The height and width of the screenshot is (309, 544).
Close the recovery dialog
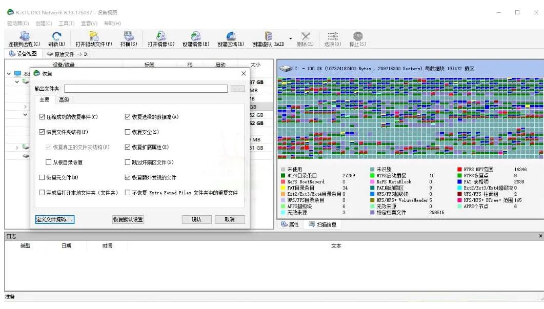(244, 73)
